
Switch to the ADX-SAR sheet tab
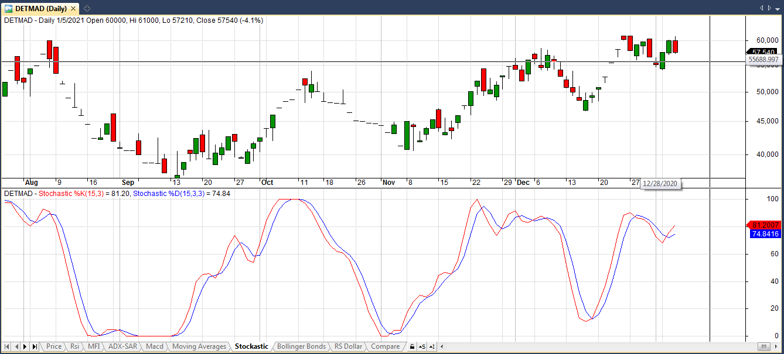tap(123, 347)
